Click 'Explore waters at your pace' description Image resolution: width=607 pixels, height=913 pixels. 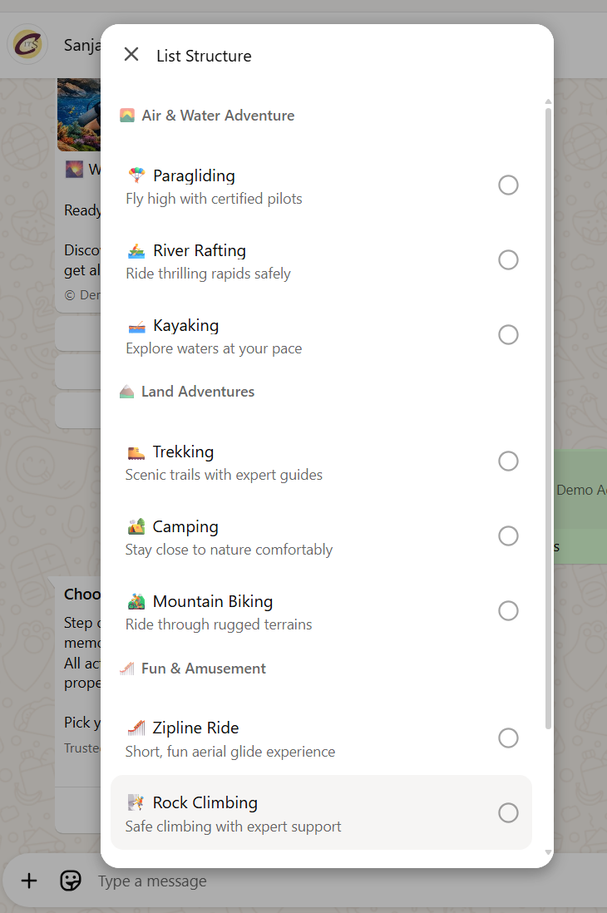[214, 348]
